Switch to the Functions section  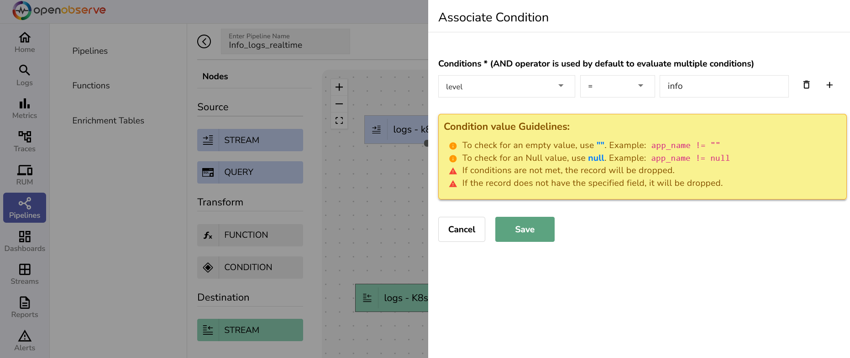pyautogui.click(x=91, y=85)
